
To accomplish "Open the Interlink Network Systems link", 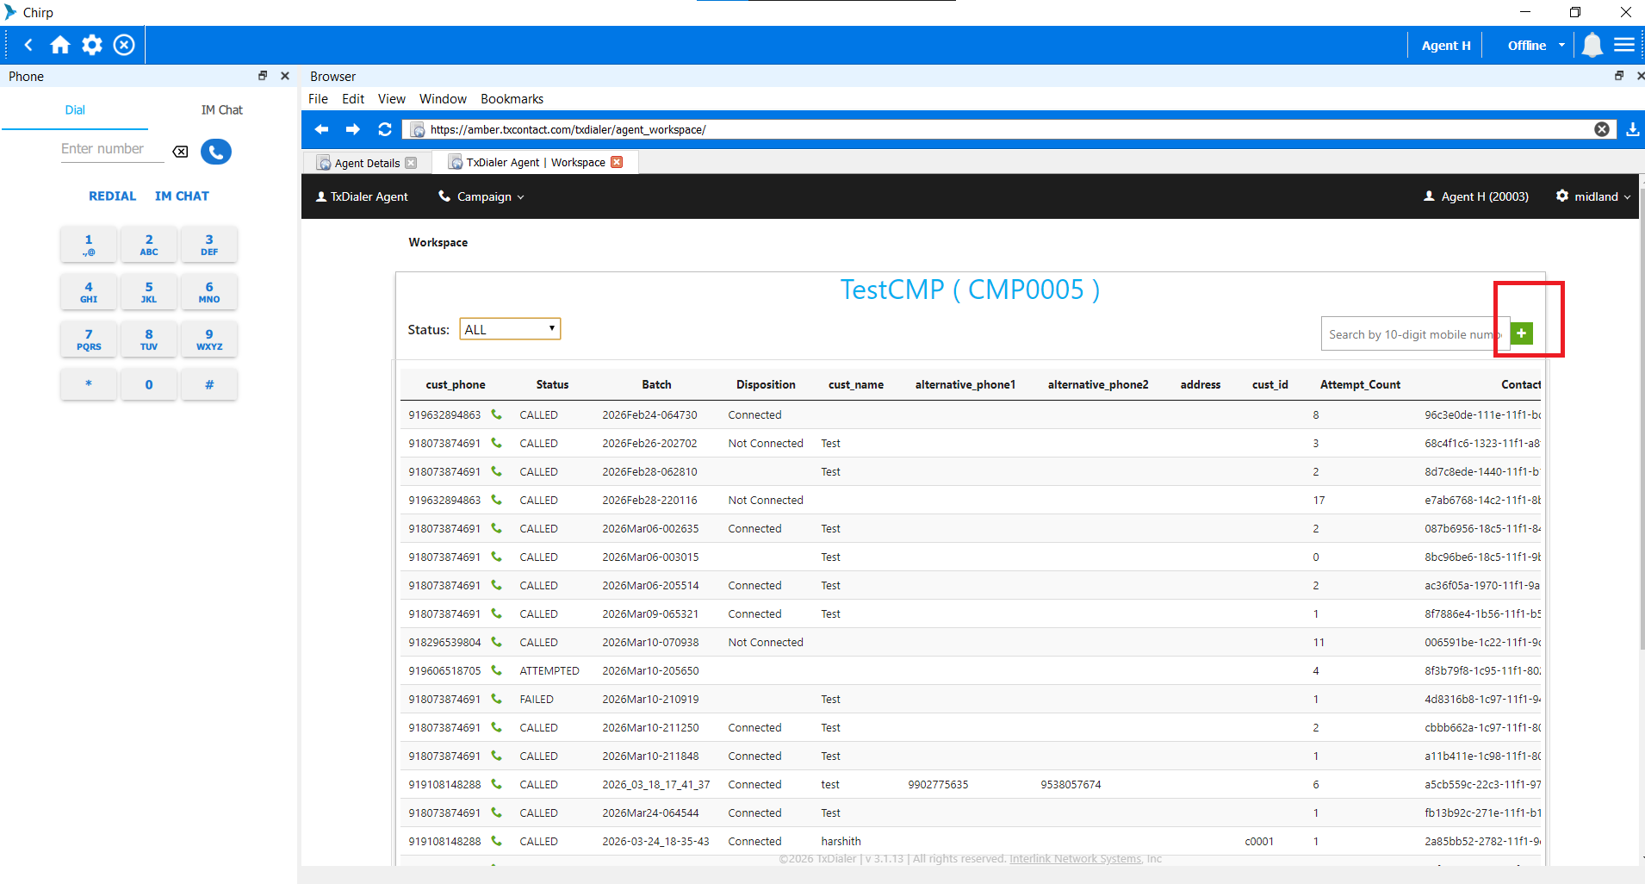I will (x=1076, y=859).
